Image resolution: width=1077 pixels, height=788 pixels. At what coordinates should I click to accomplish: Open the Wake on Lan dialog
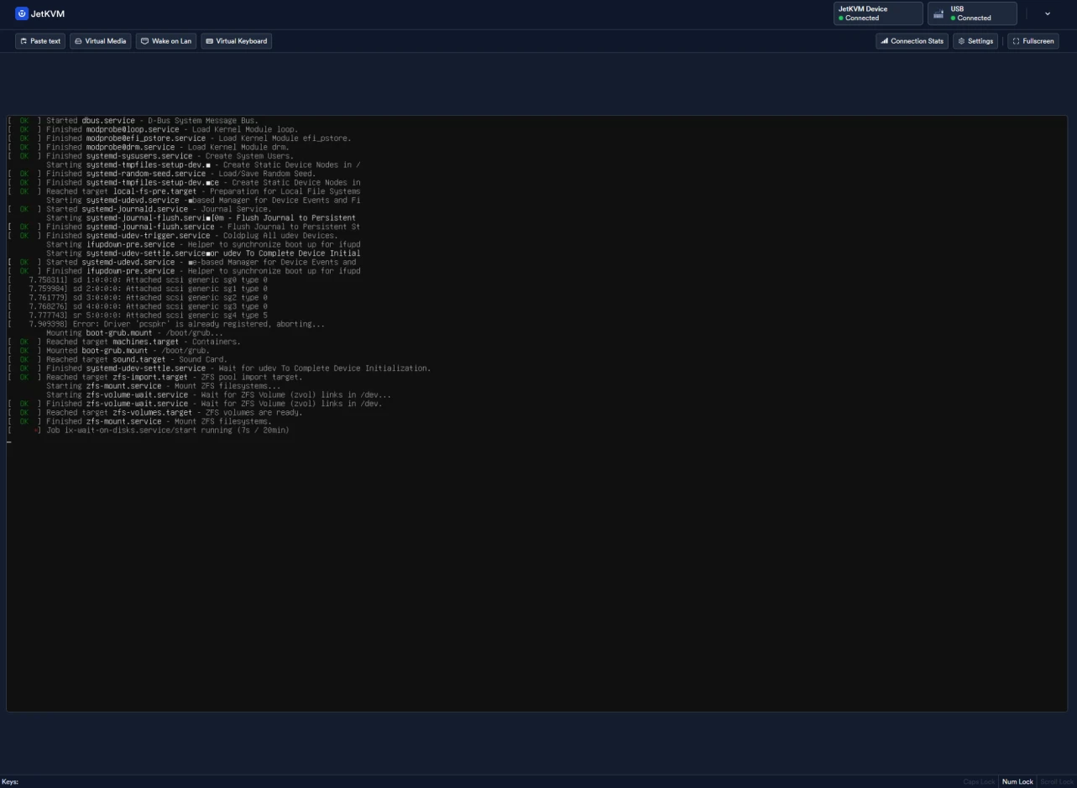click(166, 41)
